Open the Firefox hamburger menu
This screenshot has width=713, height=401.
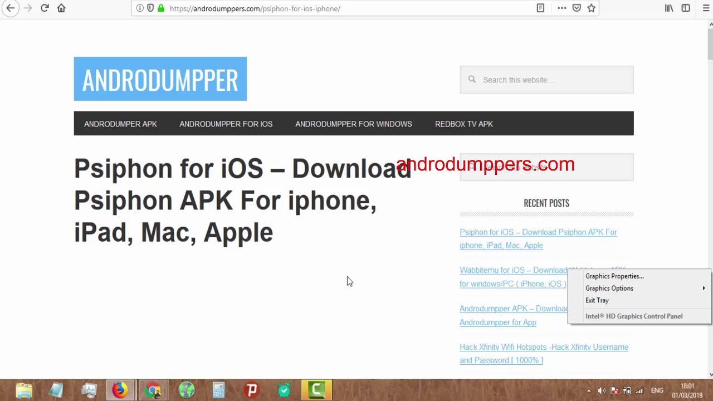[x=706, y=8]
